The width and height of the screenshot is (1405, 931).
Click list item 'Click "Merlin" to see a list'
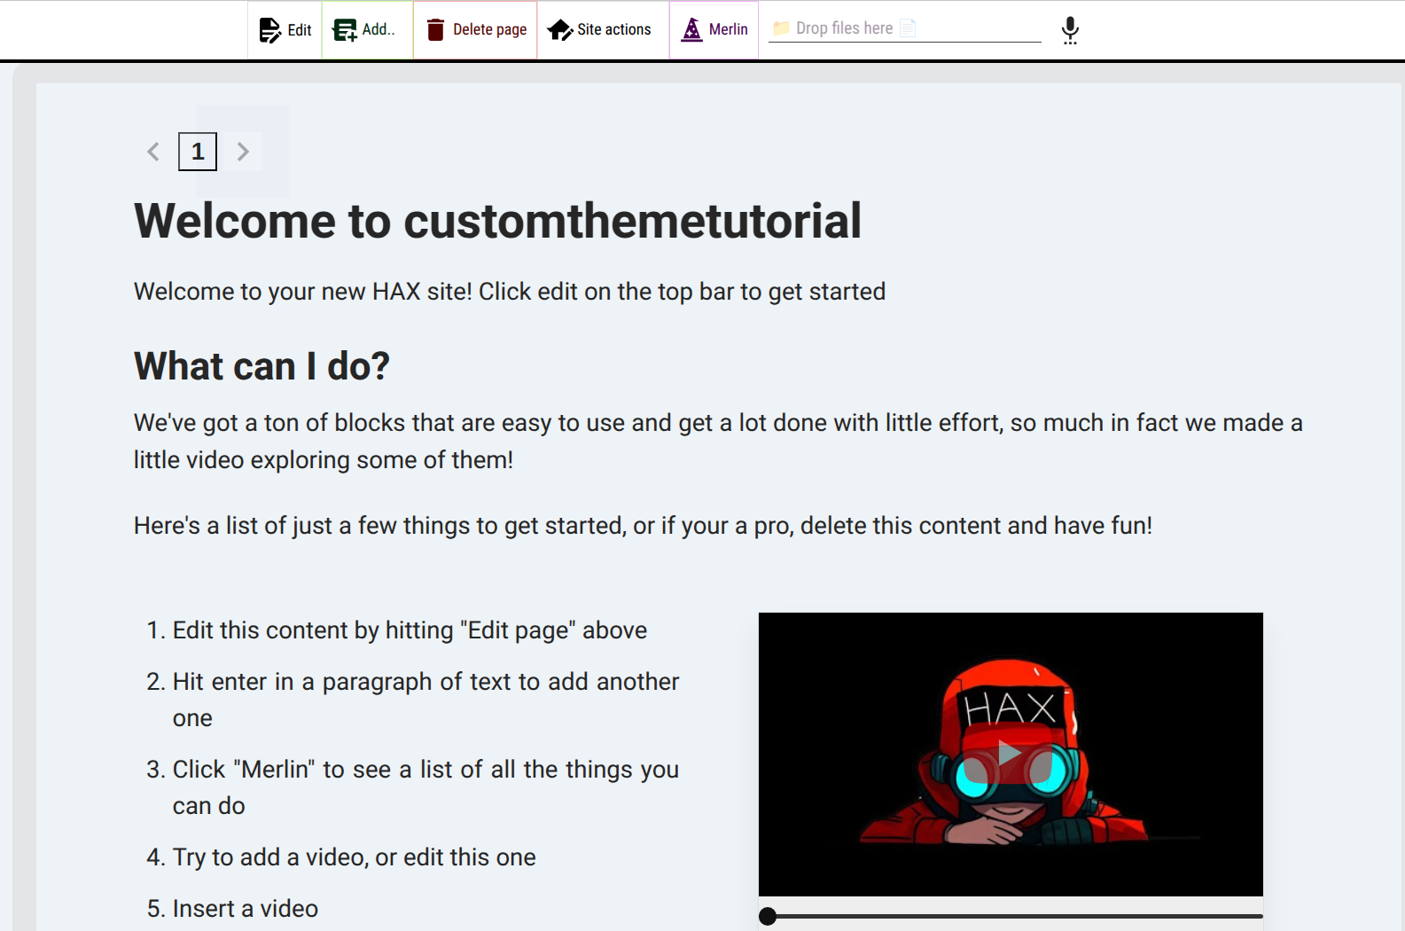(x=425, y=787)
